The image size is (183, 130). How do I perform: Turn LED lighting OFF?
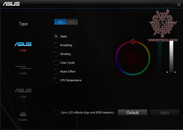(x=72, y=22)
